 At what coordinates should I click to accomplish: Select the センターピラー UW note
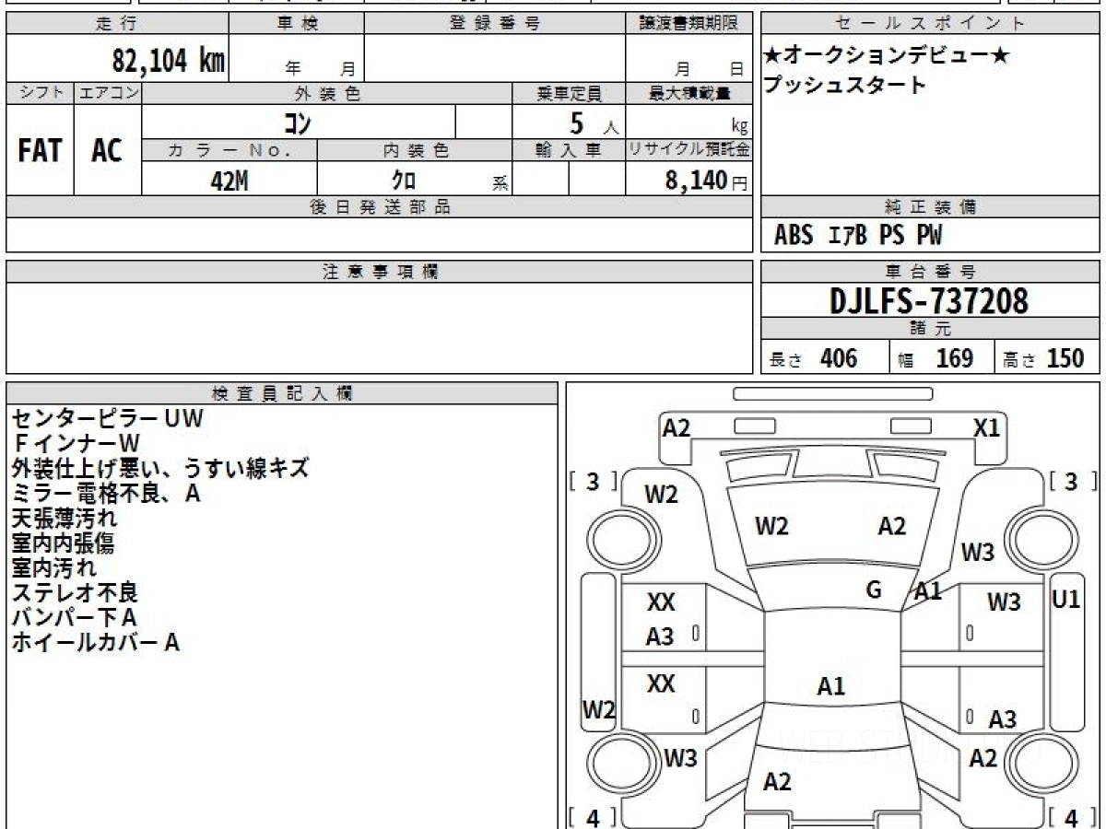(x=107, y=419)
